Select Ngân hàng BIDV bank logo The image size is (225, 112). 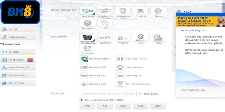click(84, 84)
